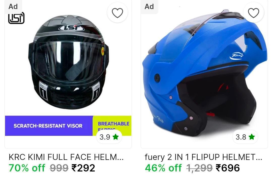
Task: Click the Scratch-Resistant Visor banner
Action: (49, 126)
